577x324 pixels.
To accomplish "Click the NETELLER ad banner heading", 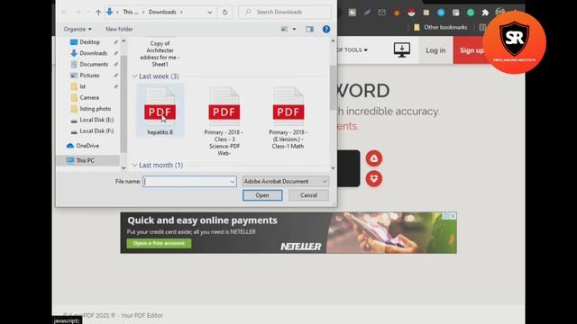I will 202,220.
